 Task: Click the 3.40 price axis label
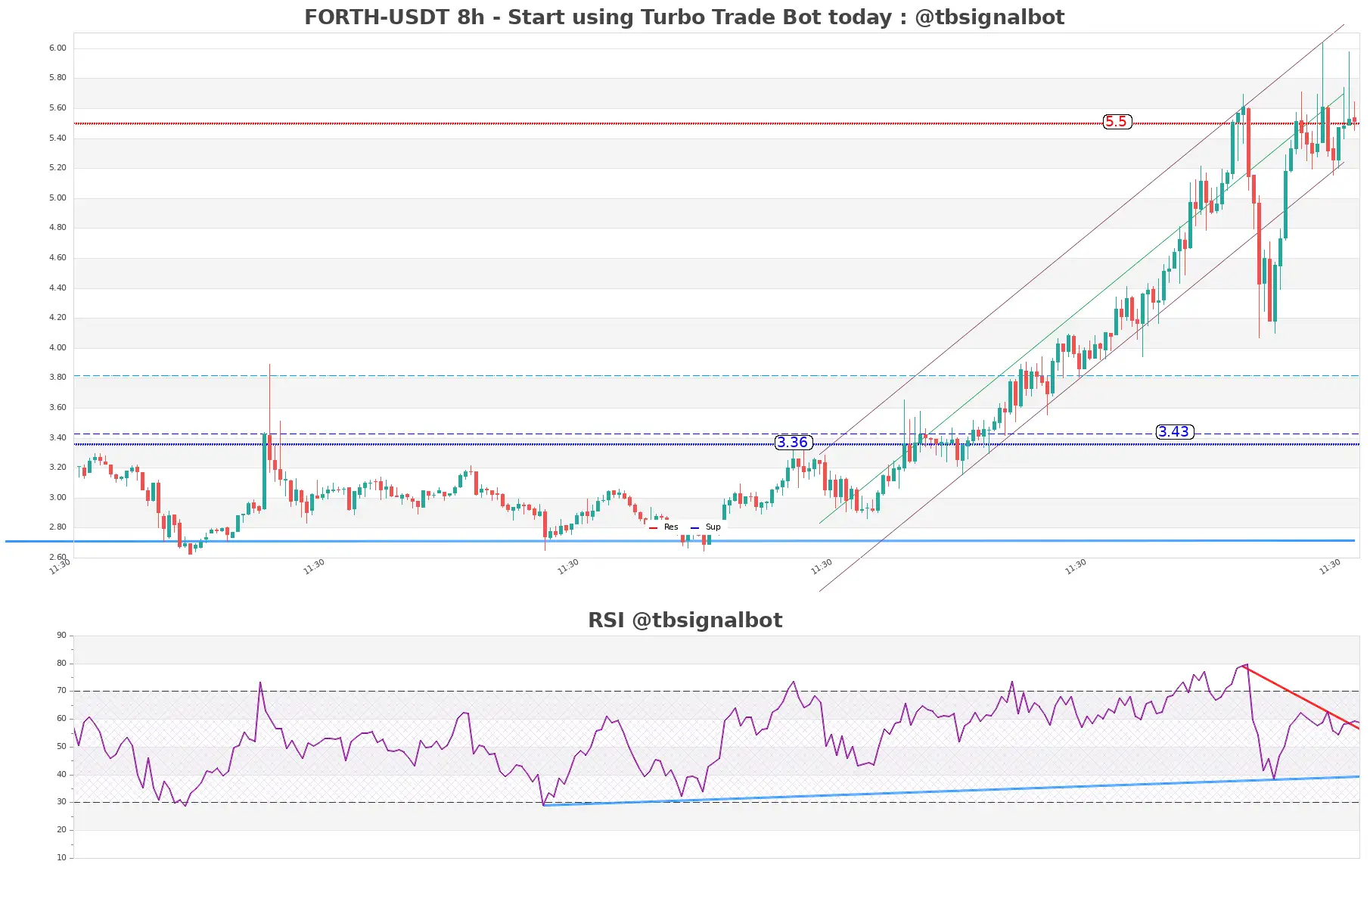[x=57, y=438]
